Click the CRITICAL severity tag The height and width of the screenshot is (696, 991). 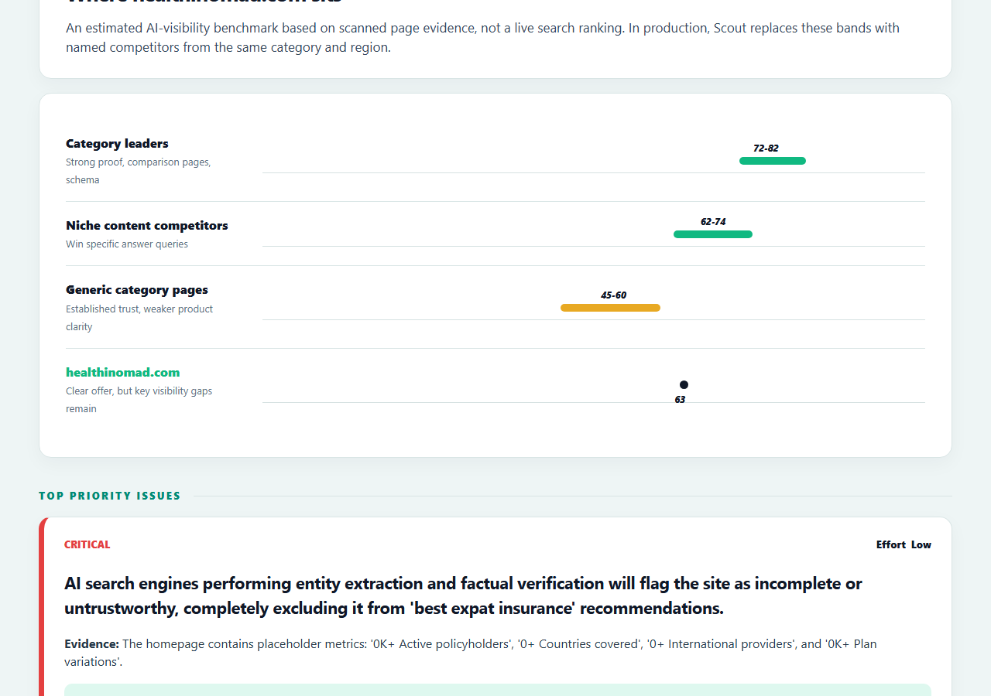click(87, 544)
